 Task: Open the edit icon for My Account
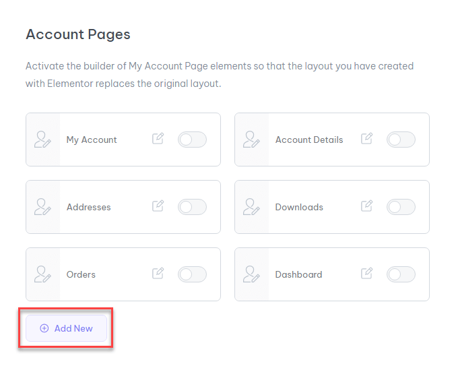coord(158,138)
